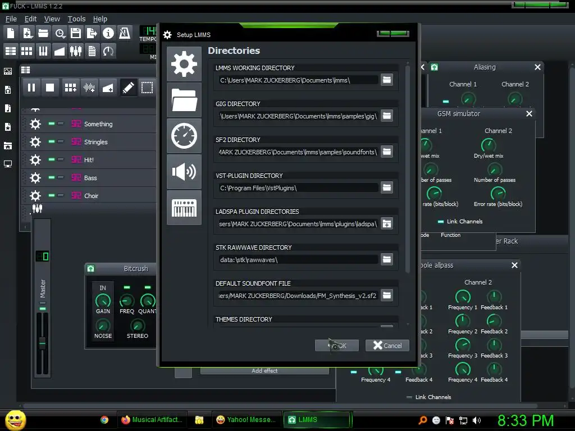The width and height of the screenshot is (575, 431).
Task: Open Bass track settings gear
Action: 35,178
